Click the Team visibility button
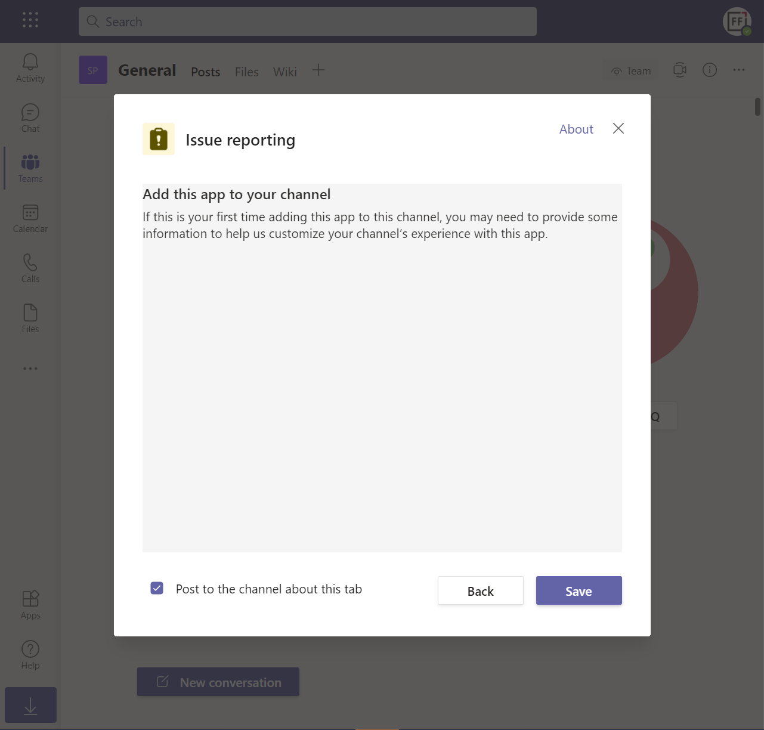This screenshot has height=730, width=764. (631, 71)
